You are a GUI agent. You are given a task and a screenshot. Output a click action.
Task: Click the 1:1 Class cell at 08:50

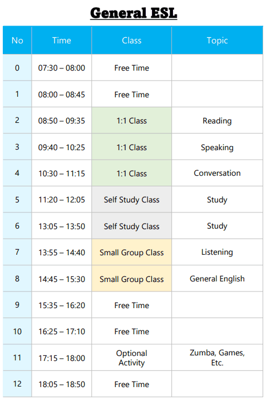pos(131,121)
